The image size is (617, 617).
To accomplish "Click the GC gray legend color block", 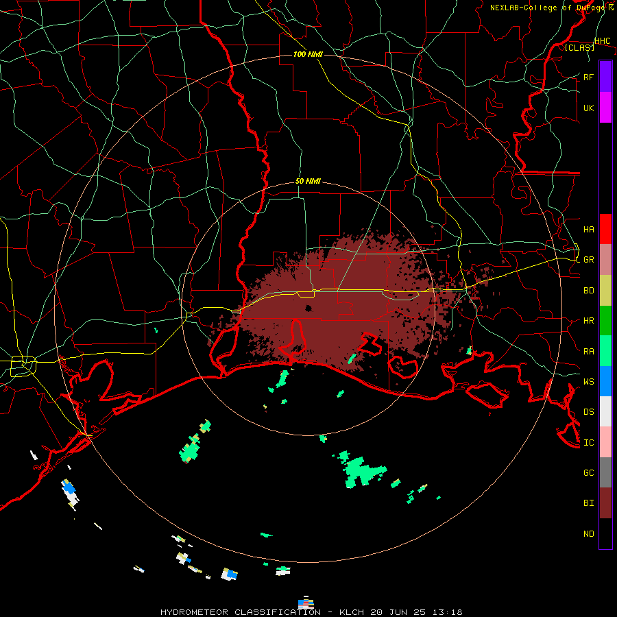I will pos(605,472).
